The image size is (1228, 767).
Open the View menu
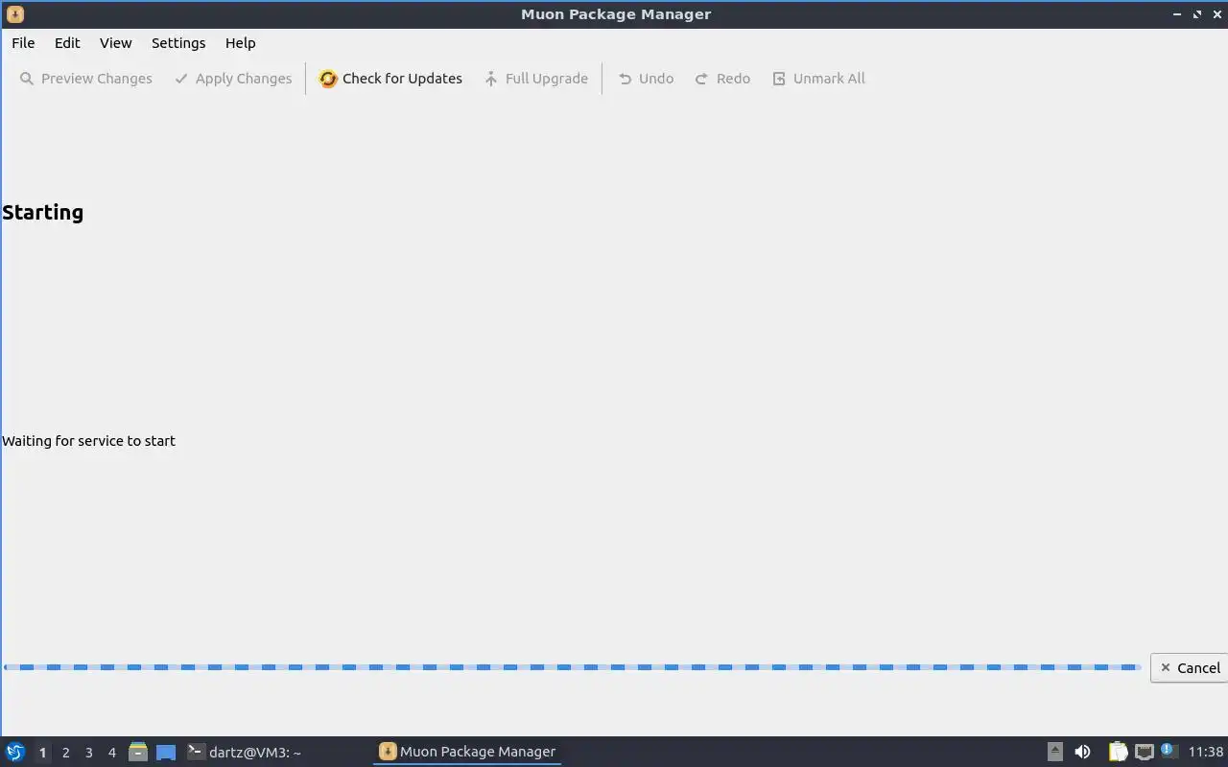[x=116, y=43]
